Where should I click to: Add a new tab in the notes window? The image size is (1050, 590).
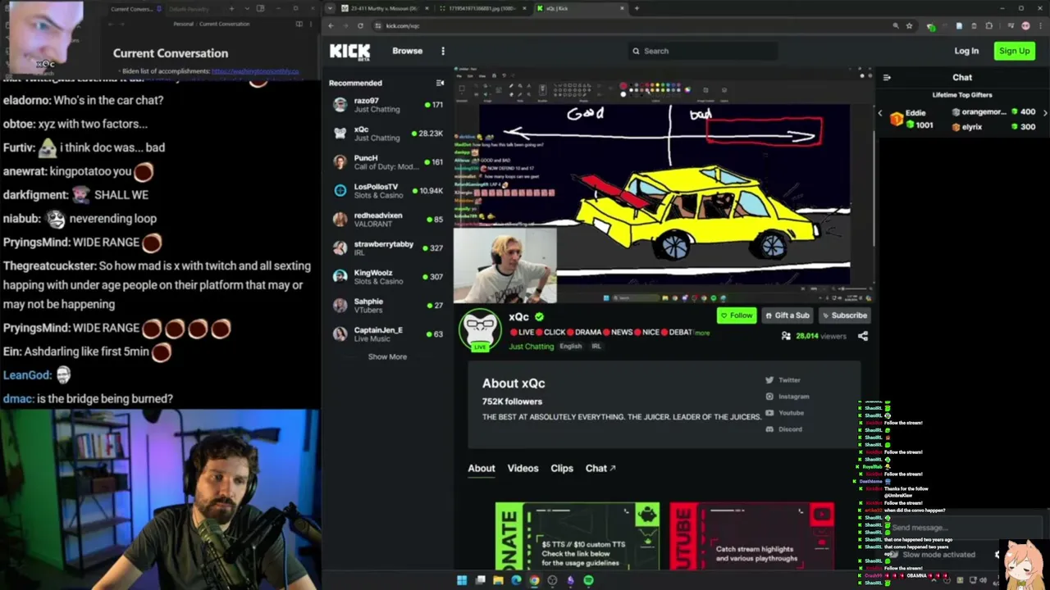(231, 8)
